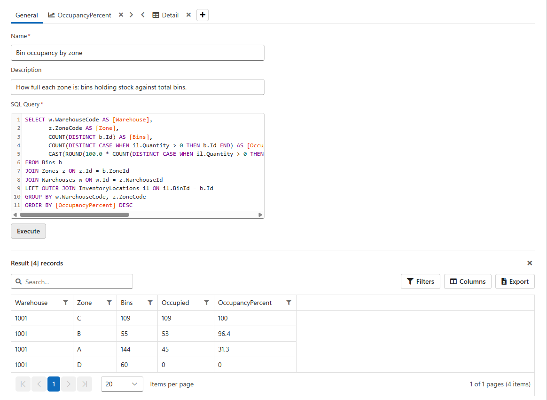Open the Zone column filter
Screen dimensions: 547x400
coord(109,303)
